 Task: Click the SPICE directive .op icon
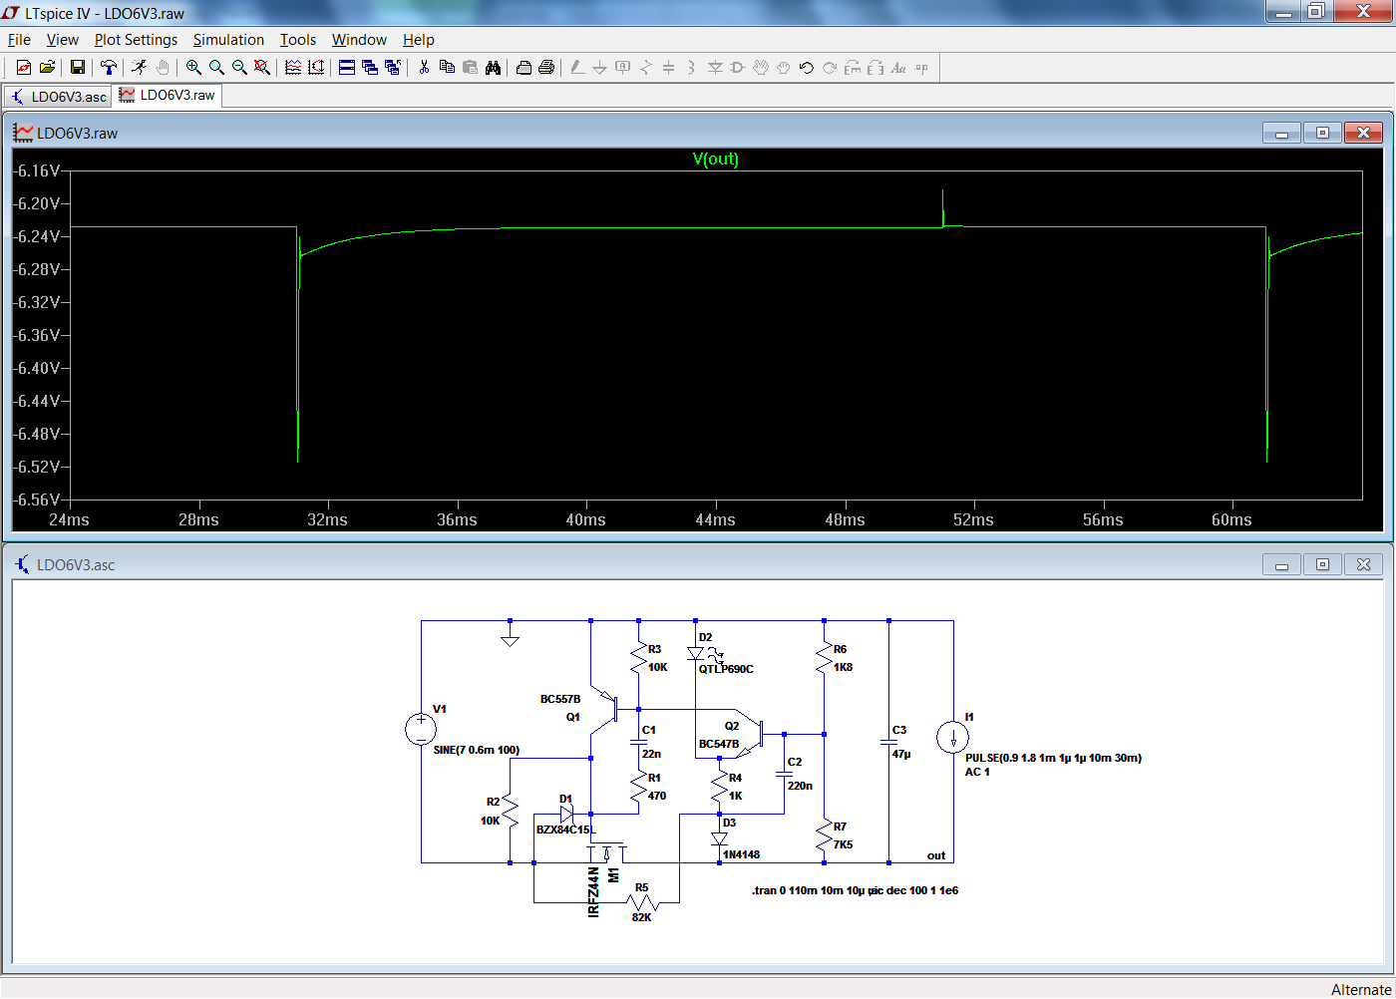point(921,68)
